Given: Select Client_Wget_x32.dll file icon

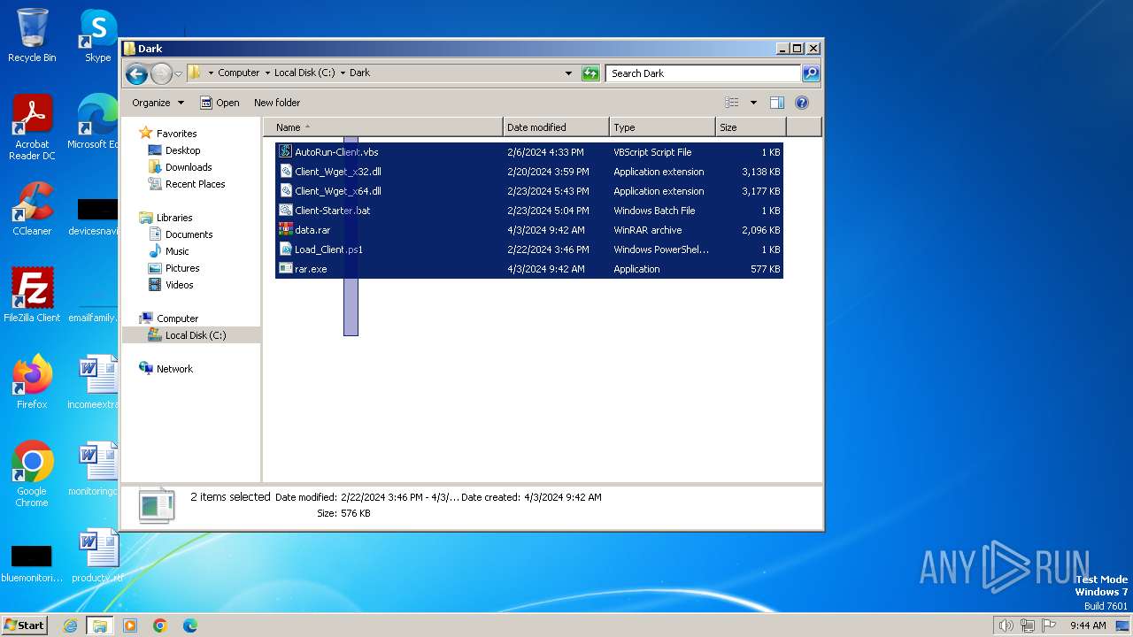Looking at the screenshot, I should [285, 172].
